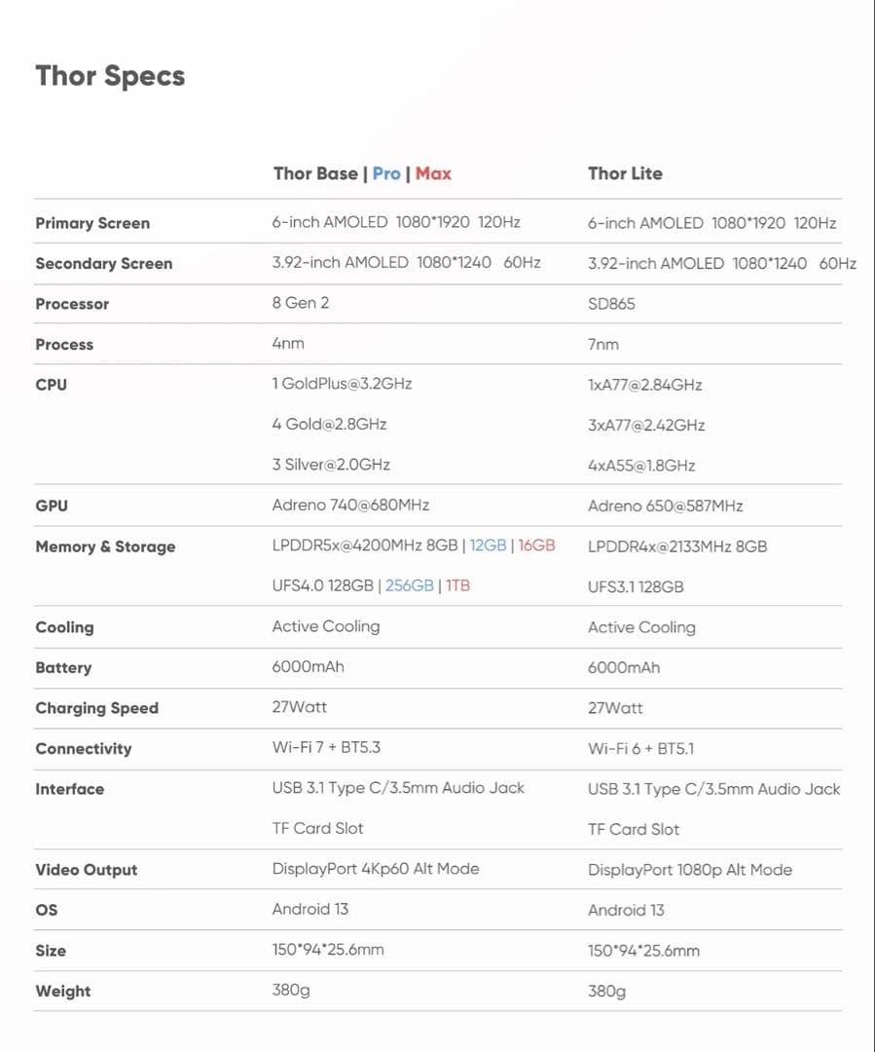Select the blue Pro variant label
Viewport: 875px width, 1052px height.
point(386,173)
